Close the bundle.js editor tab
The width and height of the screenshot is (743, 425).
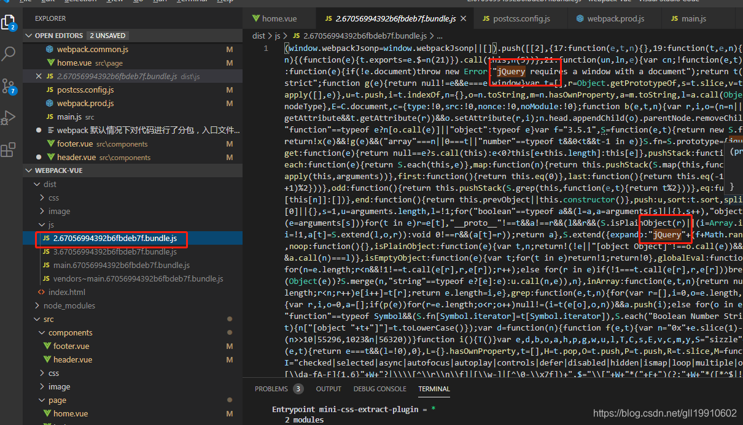463,18
